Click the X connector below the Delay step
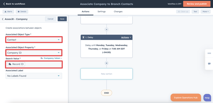The image size is (213, 103). point(106,63)
